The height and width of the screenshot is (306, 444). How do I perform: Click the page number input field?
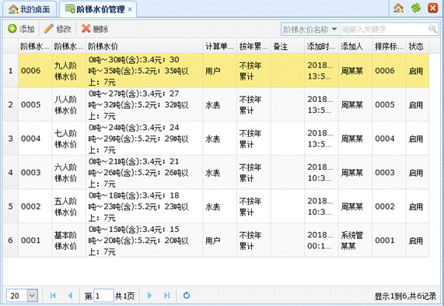pyautogui.click(x=103, y=296)
